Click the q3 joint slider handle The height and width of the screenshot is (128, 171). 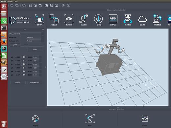(24, 68)
